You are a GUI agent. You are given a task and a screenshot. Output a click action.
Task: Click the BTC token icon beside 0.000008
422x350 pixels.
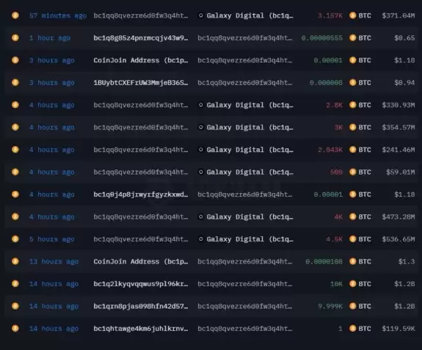[x=352, y=82]
